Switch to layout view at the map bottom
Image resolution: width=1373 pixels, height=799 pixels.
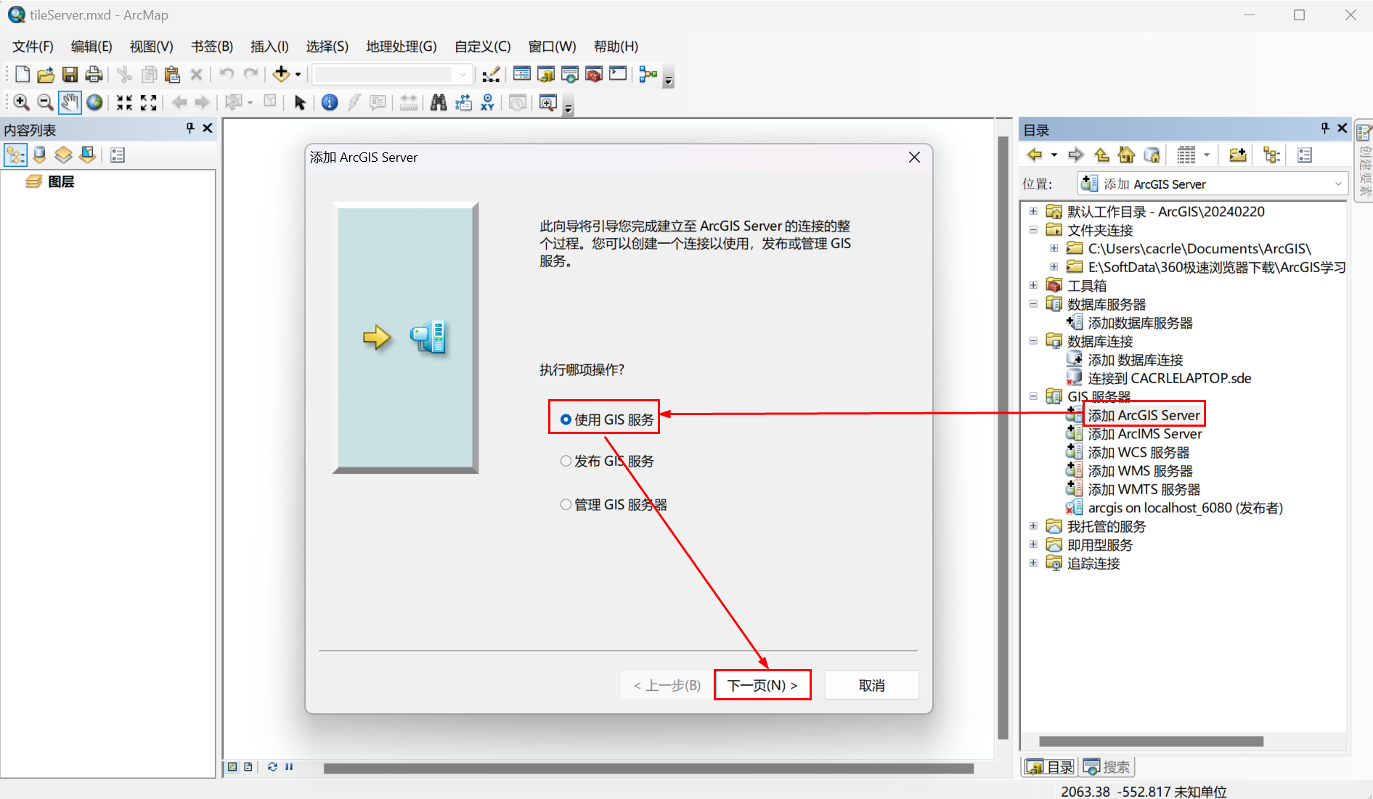coord(248,766)
